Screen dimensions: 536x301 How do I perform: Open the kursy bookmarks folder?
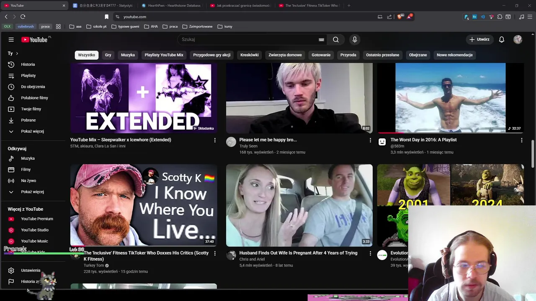point(225,26)
